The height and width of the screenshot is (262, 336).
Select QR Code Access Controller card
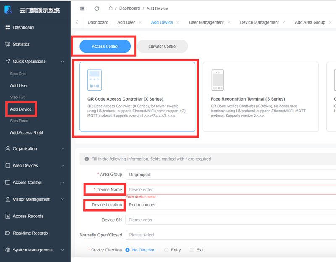[137, 97]
